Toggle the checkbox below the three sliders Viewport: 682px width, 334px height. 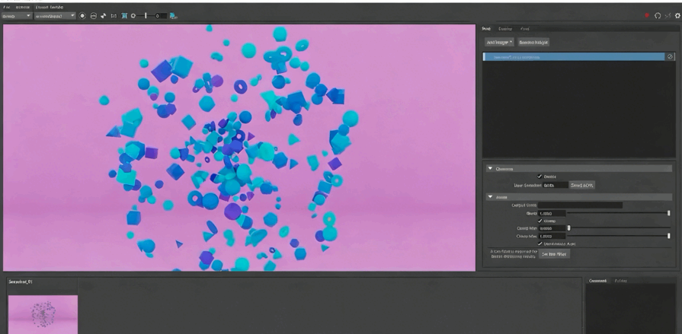tap(540, 243)
